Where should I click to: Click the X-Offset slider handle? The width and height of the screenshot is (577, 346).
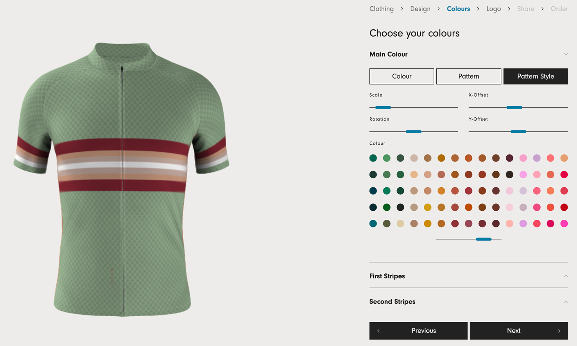[514, 107]
